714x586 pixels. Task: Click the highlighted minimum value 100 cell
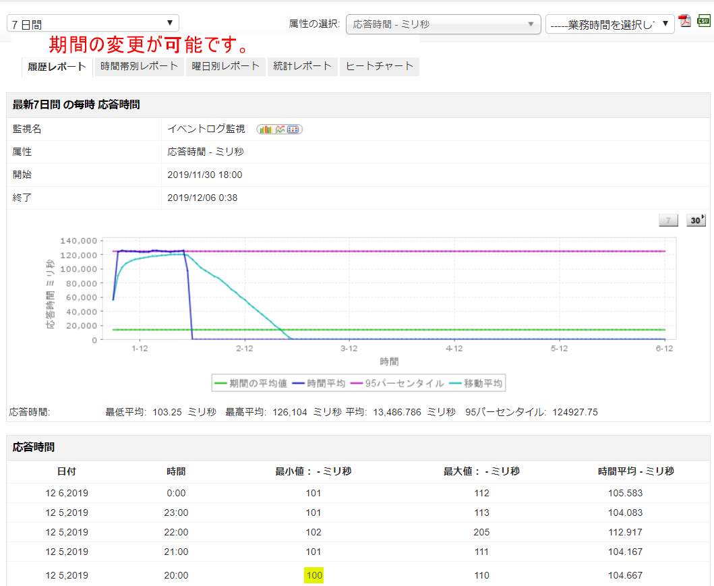[x=314, y=575]
